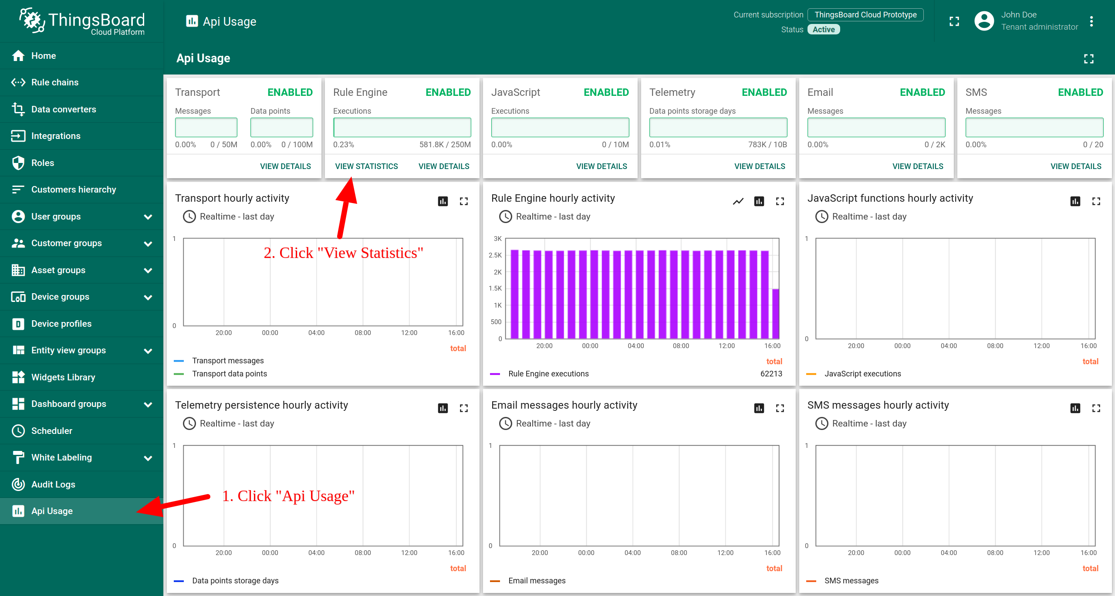
Task: Expand the Device groups chevron
Action: pyautogui.click(x=148, y=297)
